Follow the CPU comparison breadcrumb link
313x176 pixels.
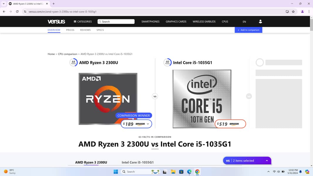click(68, 54)
